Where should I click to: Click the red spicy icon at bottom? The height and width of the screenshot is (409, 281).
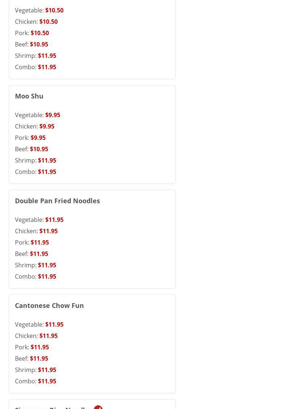coord(98,407)
